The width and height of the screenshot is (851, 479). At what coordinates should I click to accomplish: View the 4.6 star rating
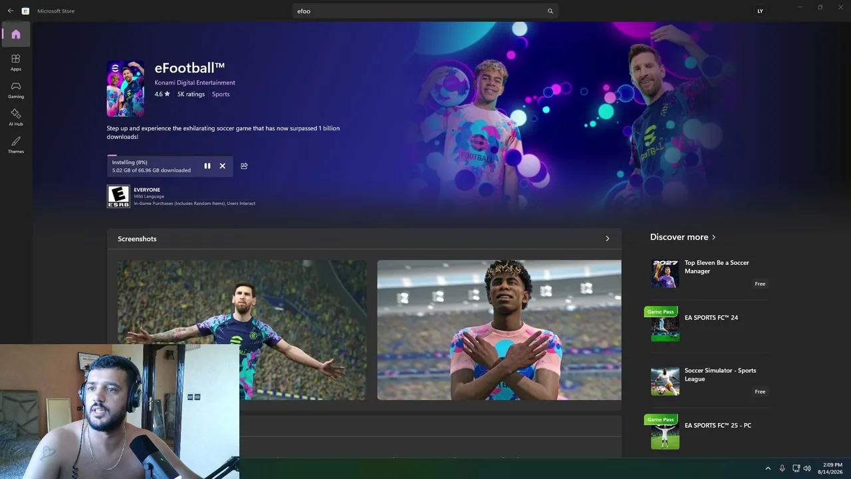(x=162, y=94)
